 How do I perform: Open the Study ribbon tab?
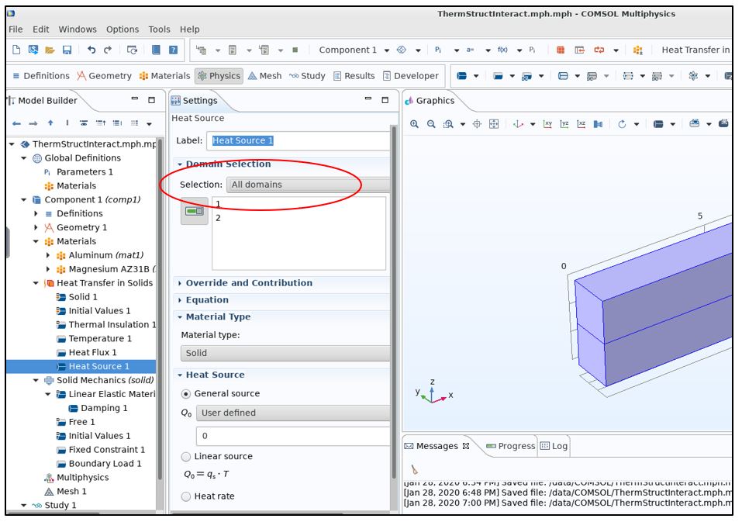(307, 76)
